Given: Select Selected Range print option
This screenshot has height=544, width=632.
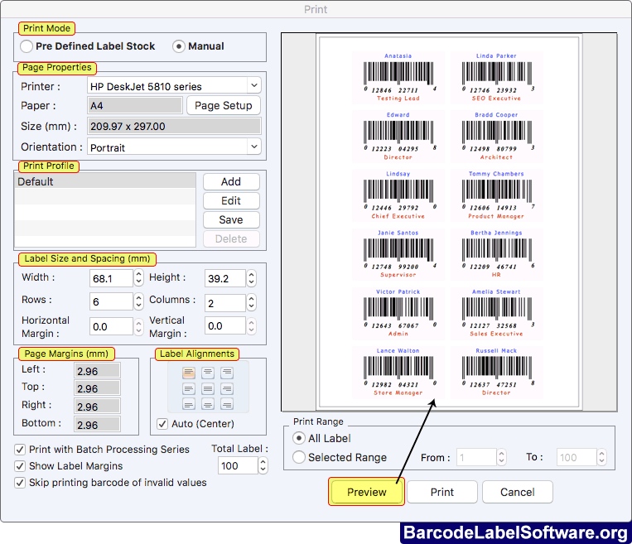Looking at the screenshot, I should click(299, 457).
